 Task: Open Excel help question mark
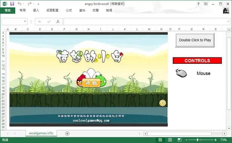(x=198, y=4)
